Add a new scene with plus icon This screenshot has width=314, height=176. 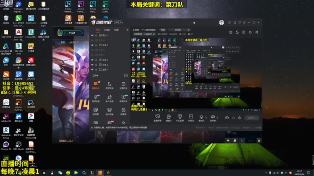pos(127,30)
